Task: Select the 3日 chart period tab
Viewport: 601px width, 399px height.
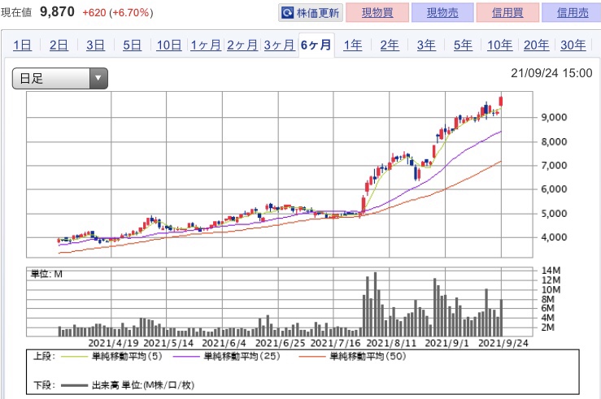Action: point(95,46)
